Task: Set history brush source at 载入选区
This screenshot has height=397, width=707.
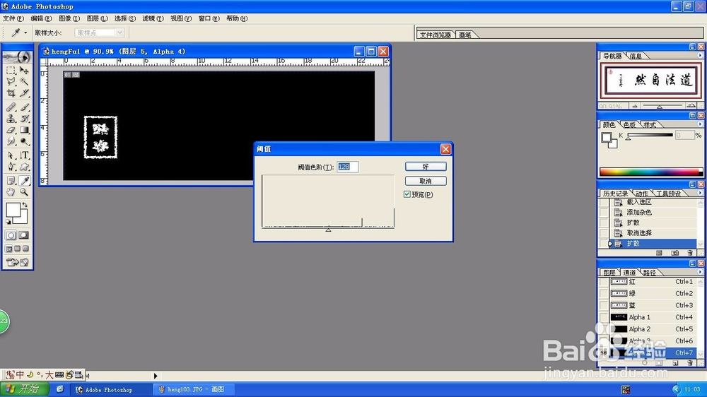Action: tap(604, 202)
